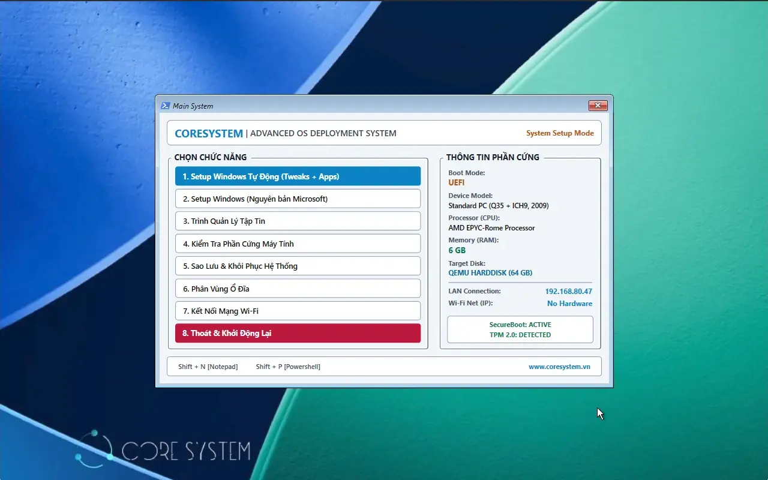Close the Main System window

click(598, 106)
